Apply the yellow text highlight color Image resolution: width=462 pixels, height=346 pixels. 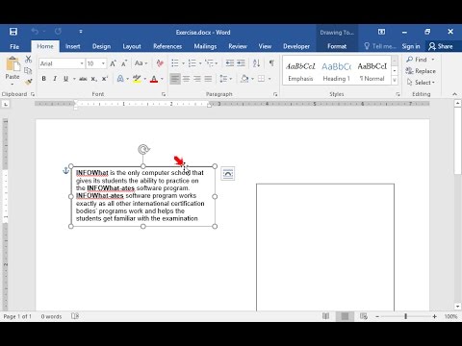coord(137,79)
